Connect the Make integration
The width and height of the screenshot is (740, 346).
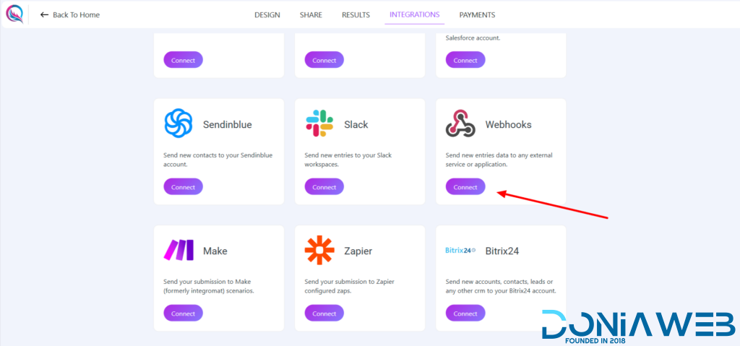click(x=183, y=313)
